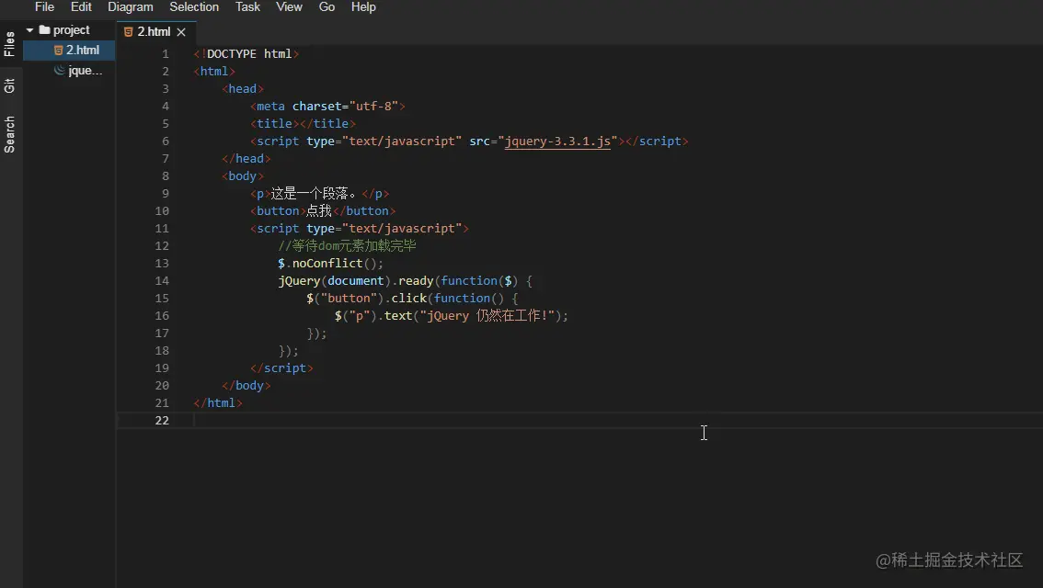Screen dimensions: 1043x588
Task: Click the opening html tag on line 2
Action: point(214,71)
